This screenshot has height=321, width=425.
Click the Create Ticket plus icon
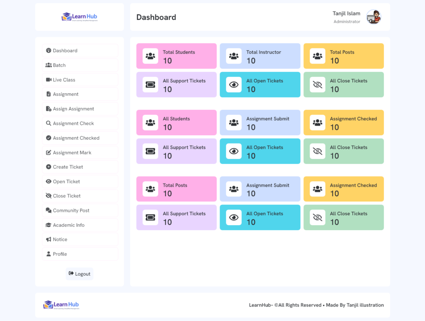click(49, 167)
